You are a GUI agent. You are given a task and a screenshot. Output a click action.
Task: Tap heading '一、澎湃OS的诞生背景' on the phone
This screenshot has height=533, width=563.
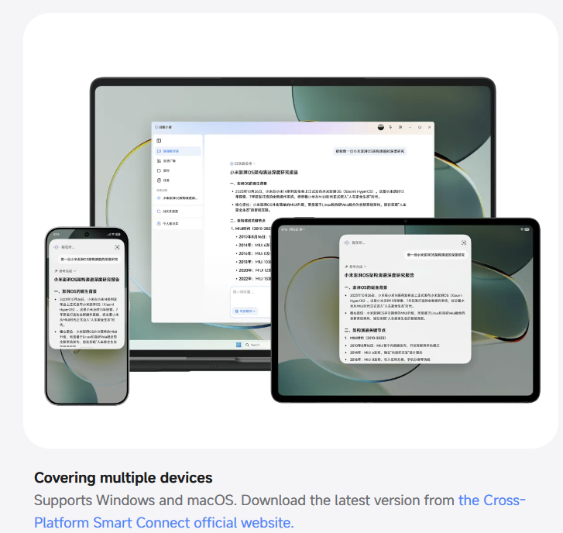tap(75, 291)
